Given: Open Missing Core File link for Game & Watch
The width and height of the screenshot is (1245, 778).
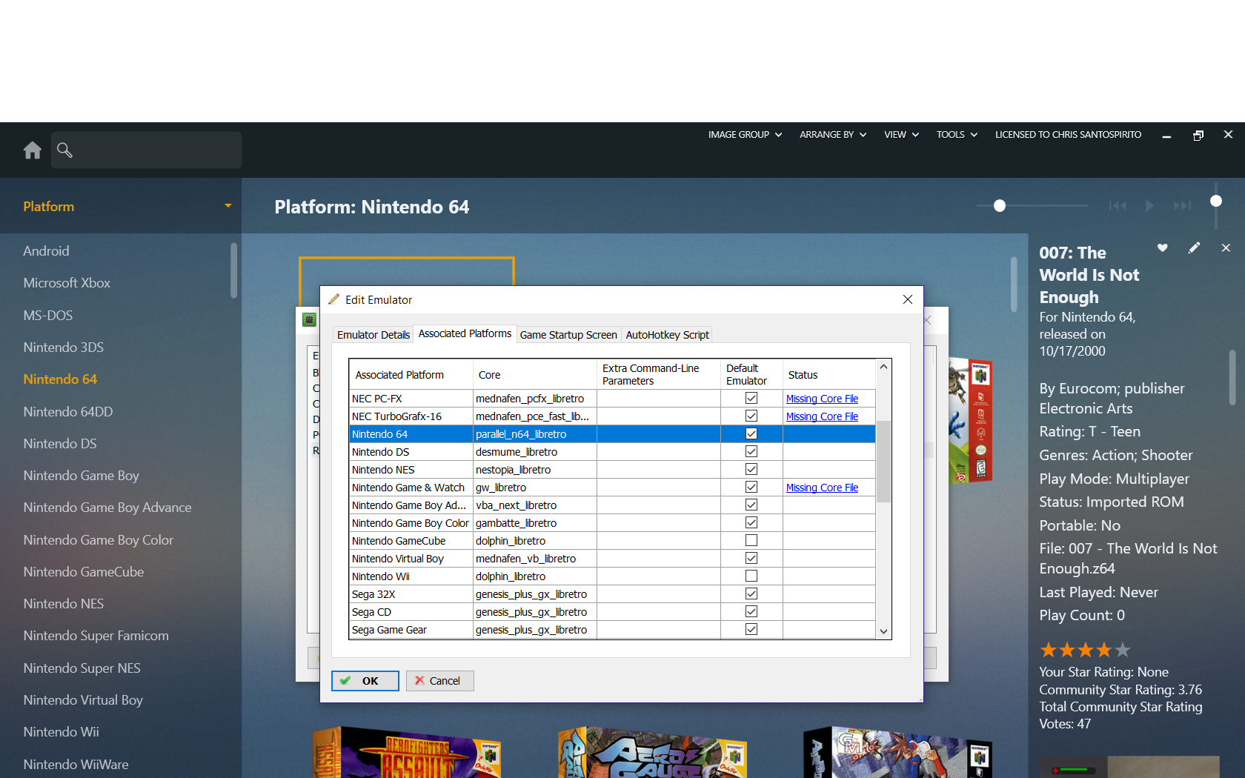Looking at the screenshot, I should 822,488.
